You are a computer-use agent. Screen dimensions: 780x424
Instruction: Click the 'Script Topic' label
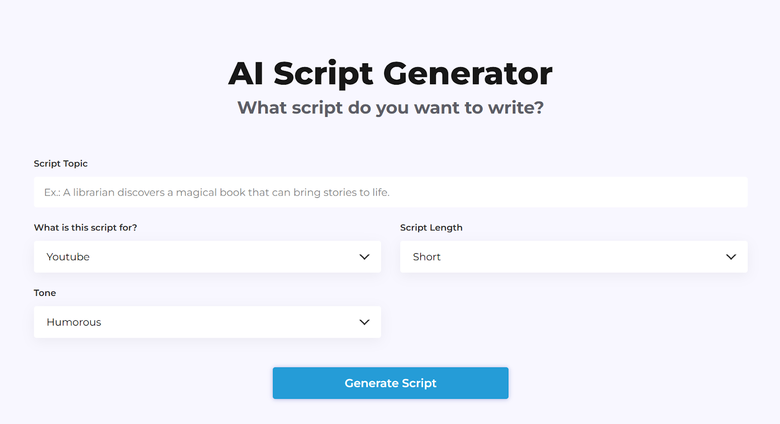(x=60, y=164)
